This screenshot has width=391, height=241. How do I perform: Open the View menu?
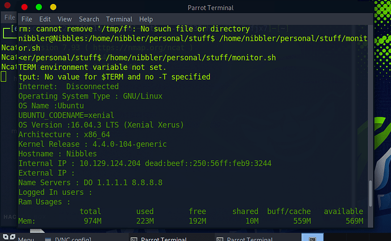tap(65, 19)
